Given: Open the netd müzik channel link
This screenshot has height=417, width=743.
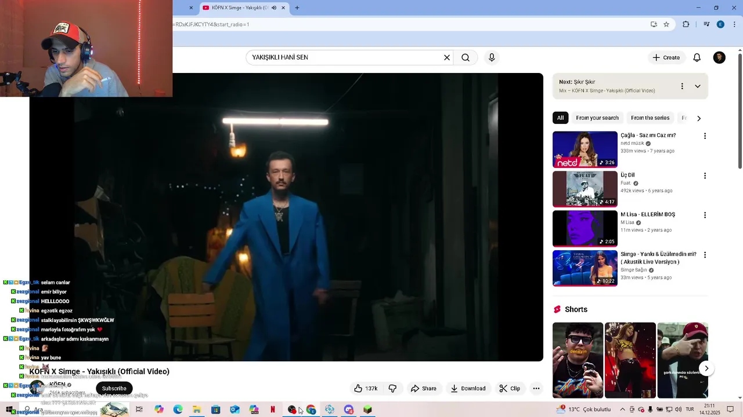Looking at the screenshot, I should tap(633, 144).
